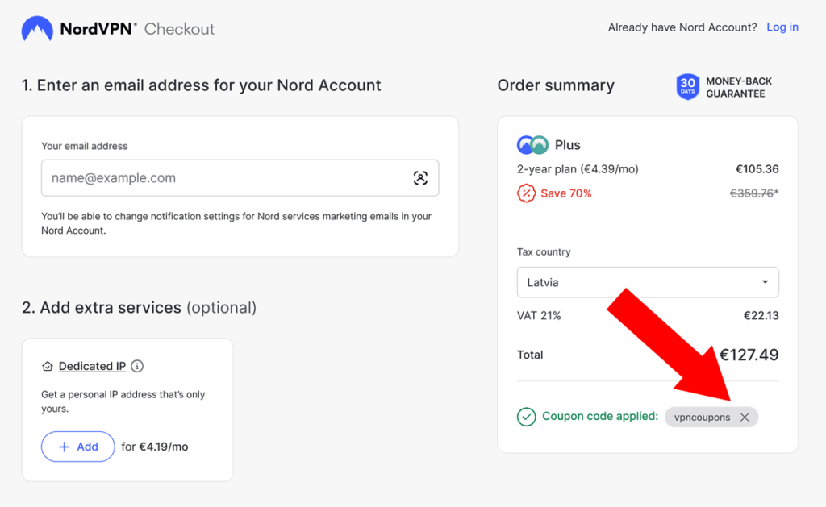Click the MONEY-BACK GUARANTEE text
This screenshot has width=826, height=507.
(739, 87)
